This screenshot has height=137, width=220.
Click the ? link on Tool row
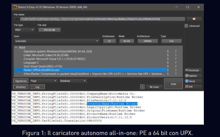point(176,66)
